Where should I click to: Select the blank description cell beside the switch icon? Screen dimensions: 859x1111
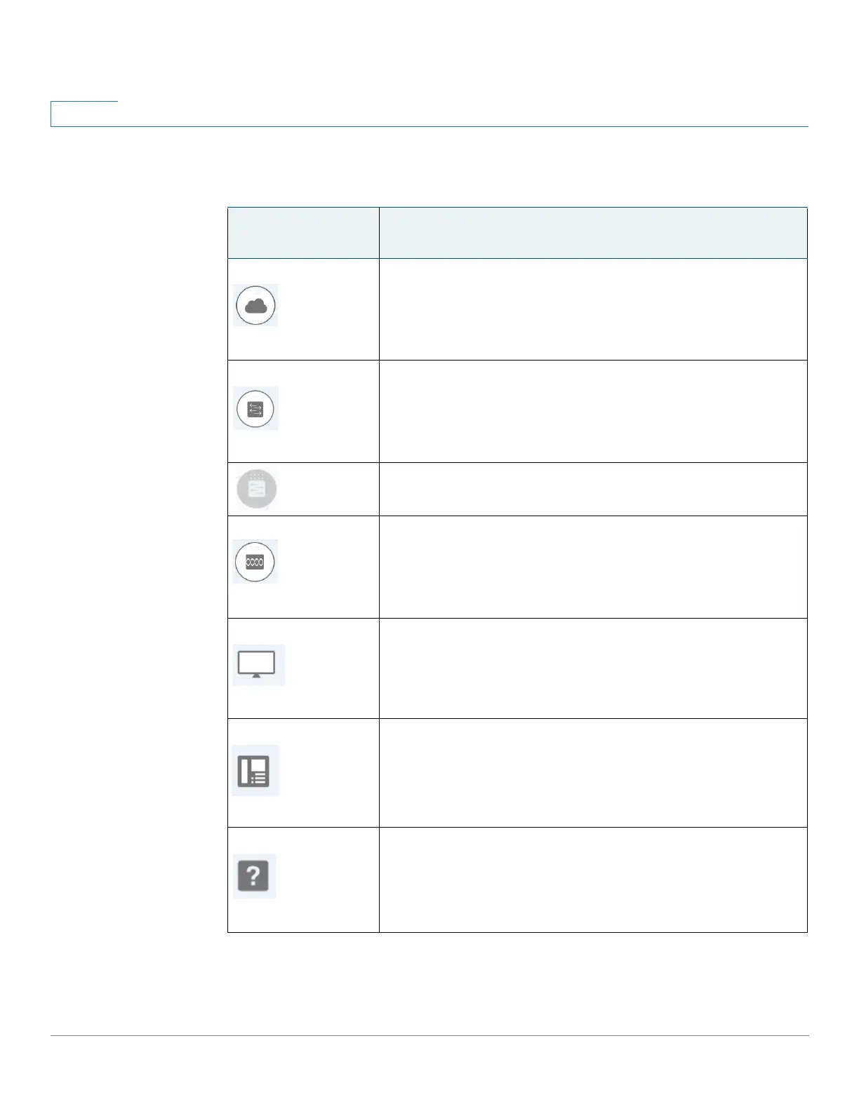pyautogui.click(x=593, y=411)
